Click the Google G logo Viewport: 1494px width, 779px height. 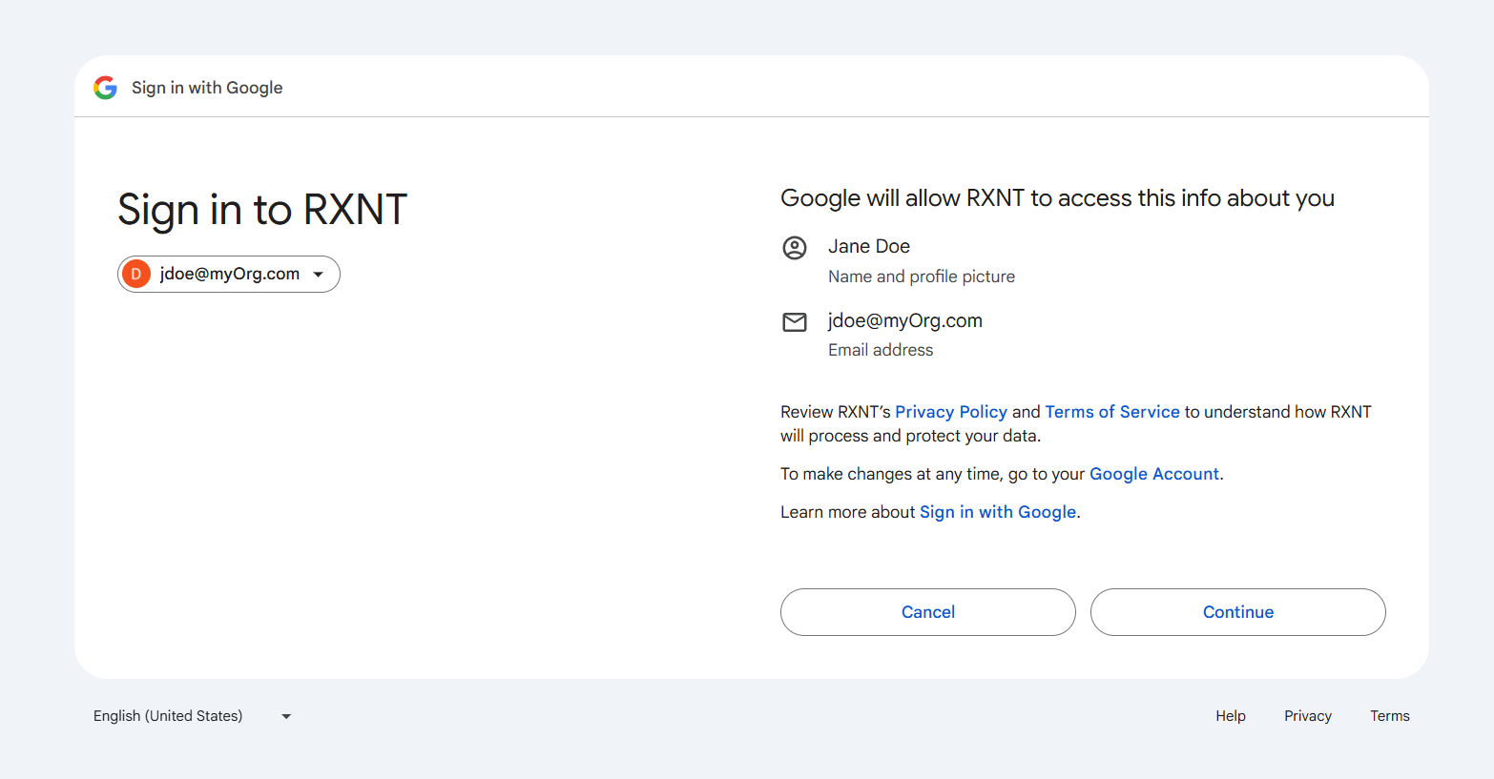coord(105,88)
